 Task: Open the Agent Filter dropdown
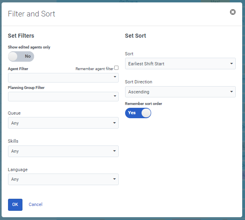tap(63, 78)
